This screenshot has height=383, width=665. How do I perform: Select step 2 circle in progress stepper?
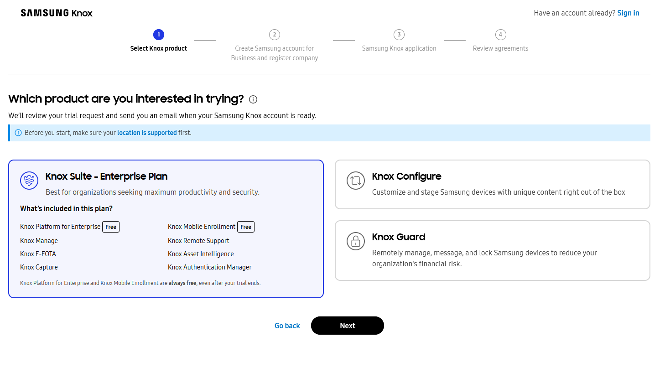pyautogui.click(x=275, y=35)
